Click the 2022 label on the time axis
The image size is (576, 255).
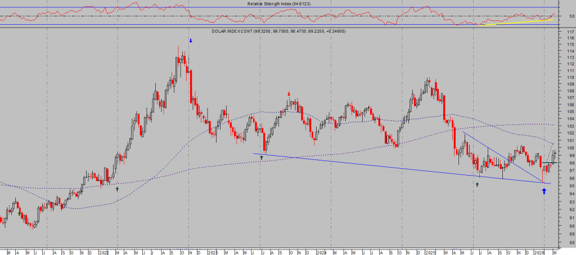[x=106, y=252]
